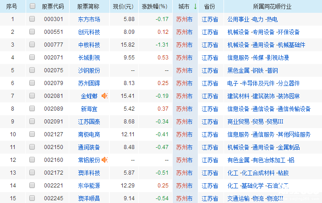
Task: Open the 长城影视 stock link
Action: click(89, 58)
